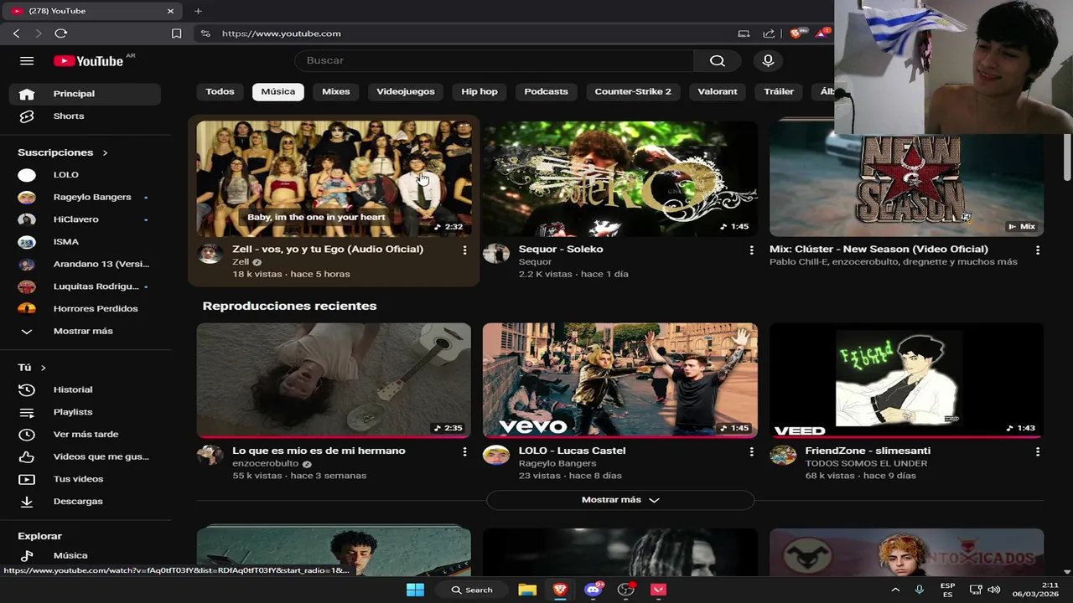Select the Valorant filter chip

coord(718,91)
